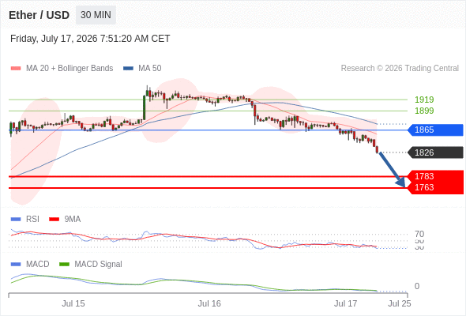Click the Jul 16 date axis label
Viewport: 466px width, 316px height.
point(209,303)
